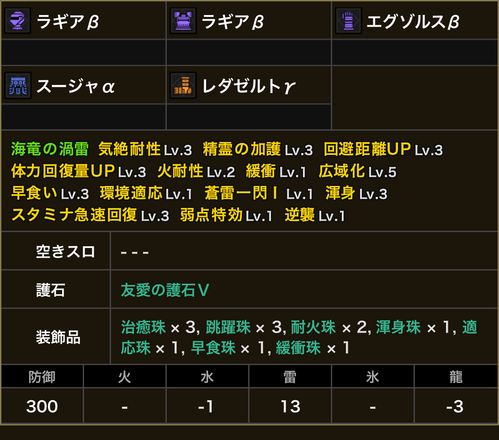Click the chest armor icon beside second ラギアβ
Viewport: 499px width, 440px height.
tap(183, 21)
